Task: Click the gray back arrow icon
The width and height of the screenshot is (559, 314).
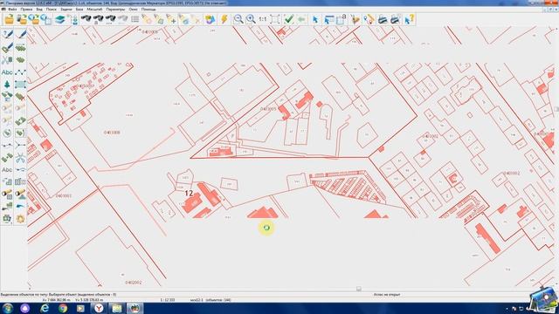Action: [x=301, y=19]
